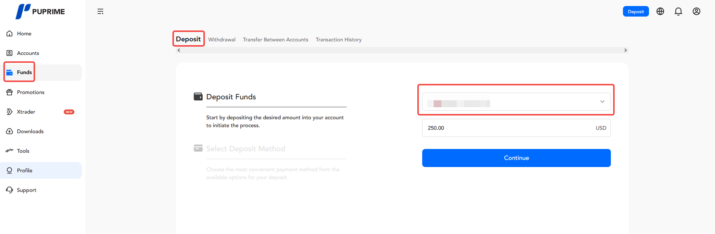Click the top-right Deposit button
The image size is (715, 234).
tap(636, 12)
